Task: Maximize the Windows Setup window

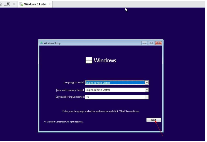Action: pos(151,43)
